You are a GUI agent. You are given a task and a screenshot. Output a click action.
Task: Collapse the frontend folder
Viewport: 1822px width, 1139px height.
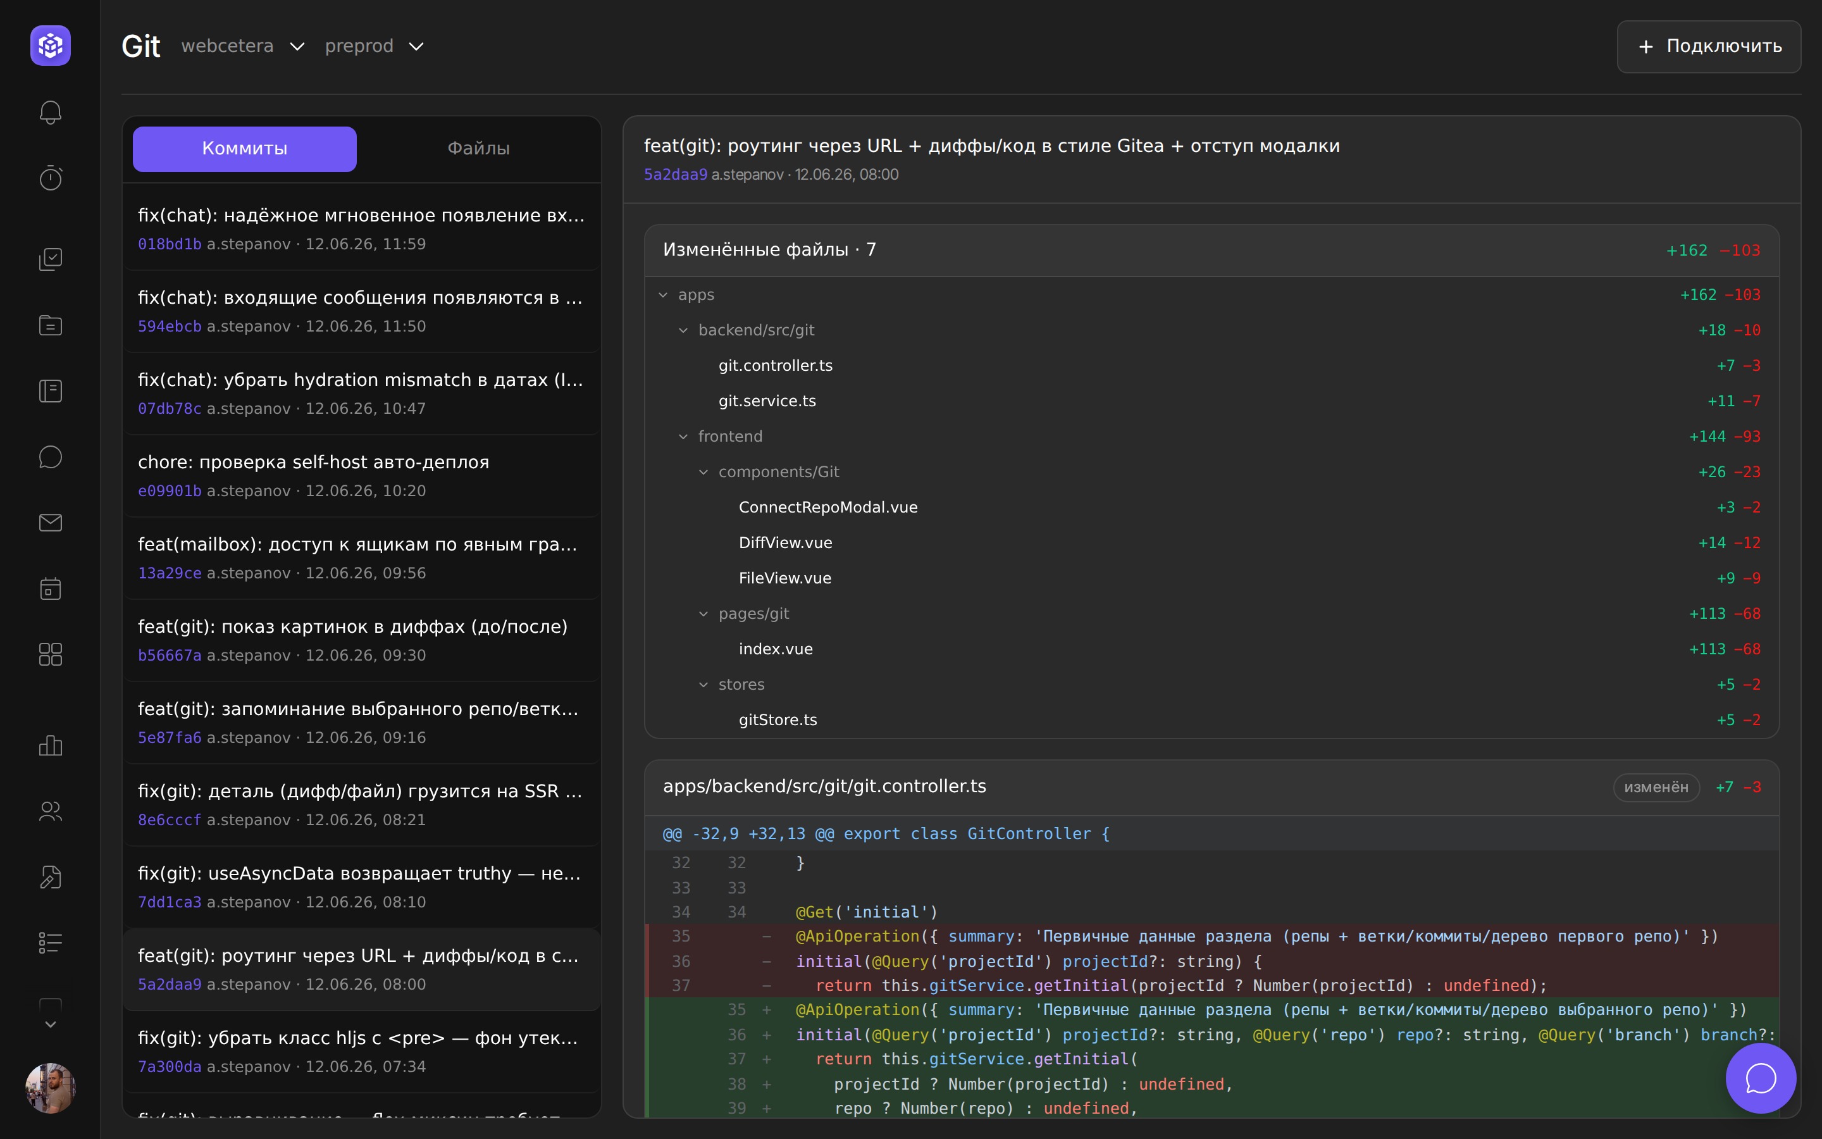pos(684,437)
